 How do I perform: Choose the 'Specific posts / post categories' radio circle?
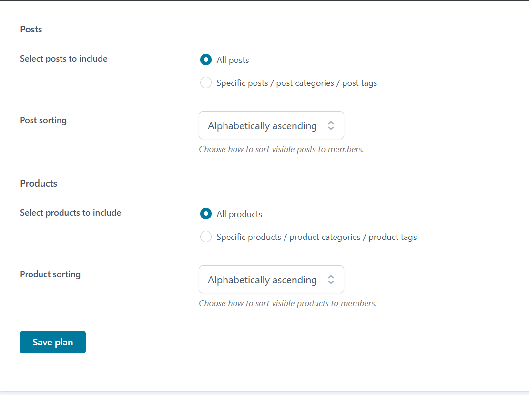click(x=206, y=83)
